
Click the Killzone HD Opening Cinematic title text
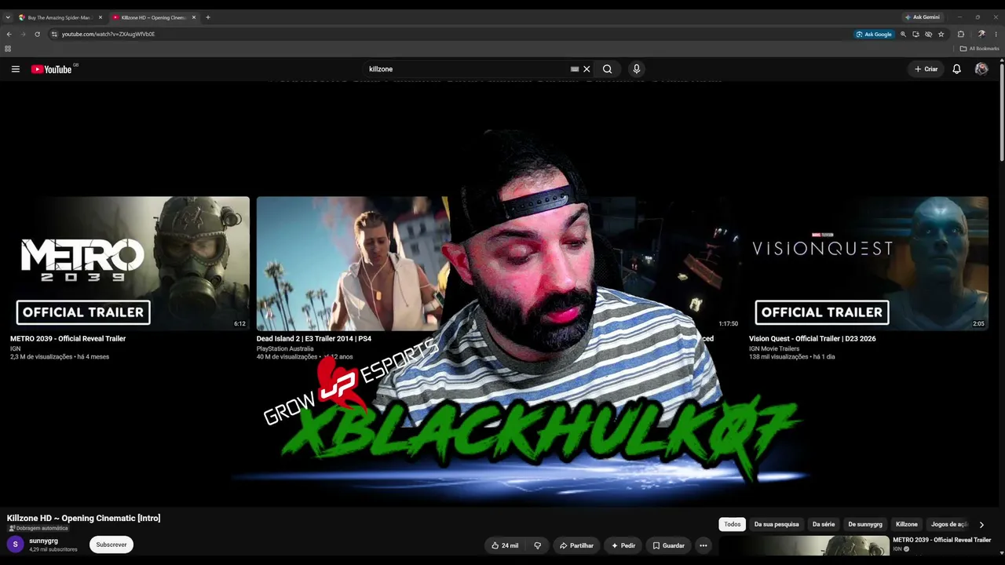click(x=83, y=518)
